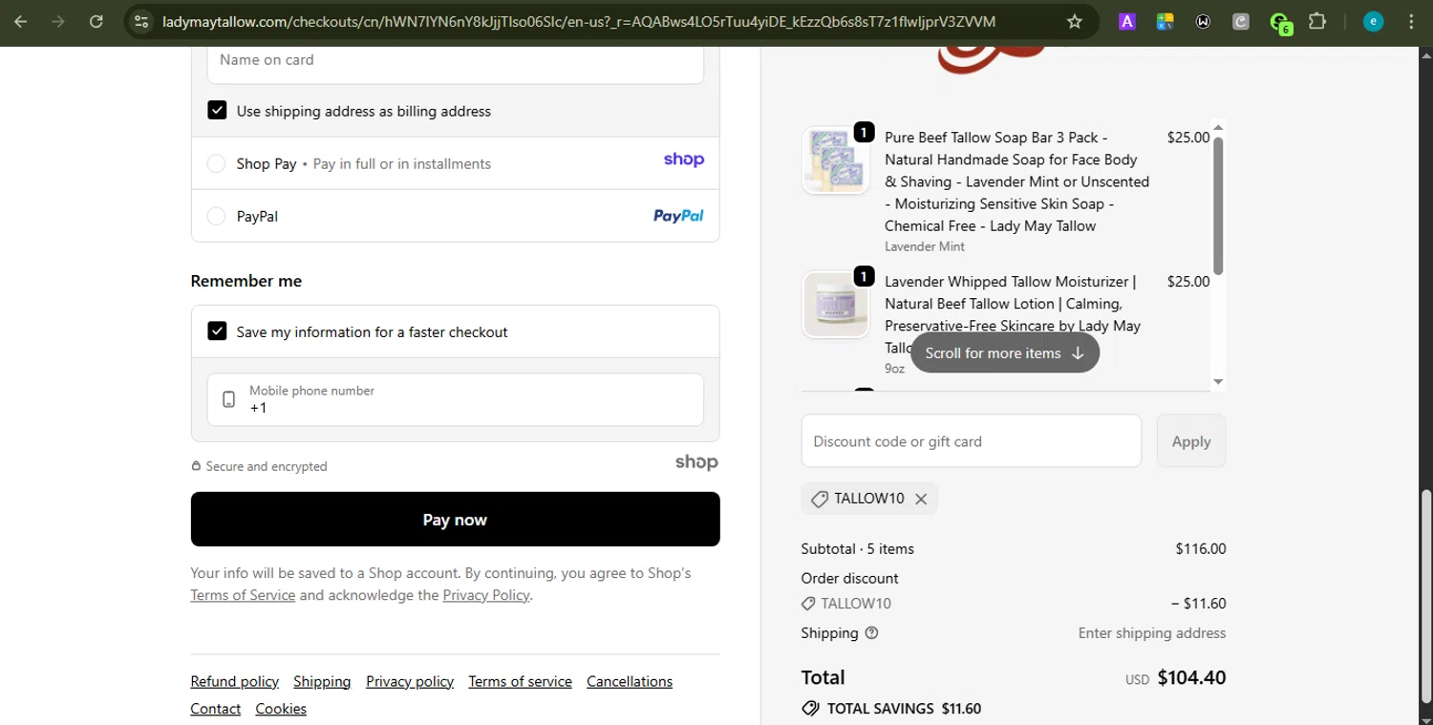1433x725 pixels.
Task: Open the Chrome three-dot menu
Action: (1411, 21)
